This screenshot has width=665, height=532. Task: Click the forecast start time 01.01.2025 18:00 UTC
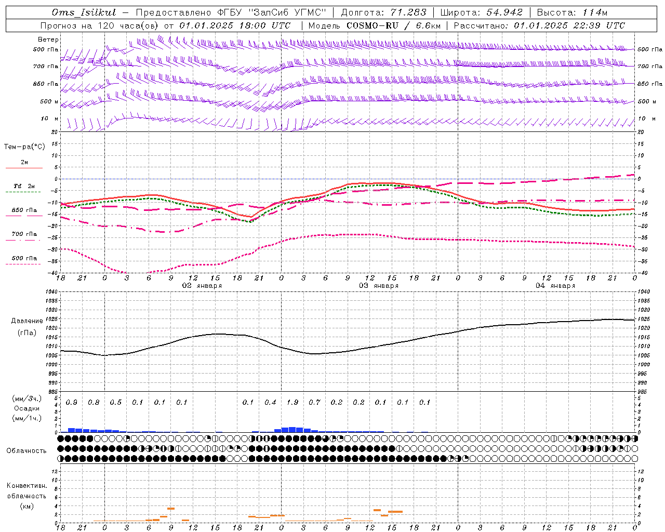coord(234,25)
